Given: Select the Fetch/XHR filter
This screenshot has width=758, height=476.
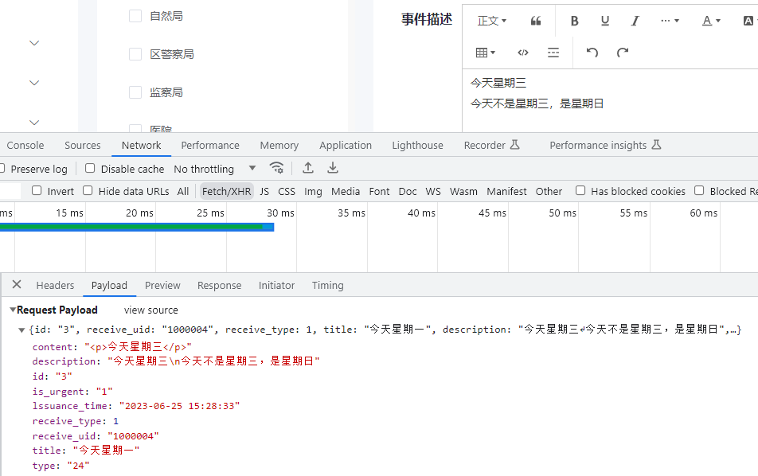Looking at the screenshot, I should 227,191.
